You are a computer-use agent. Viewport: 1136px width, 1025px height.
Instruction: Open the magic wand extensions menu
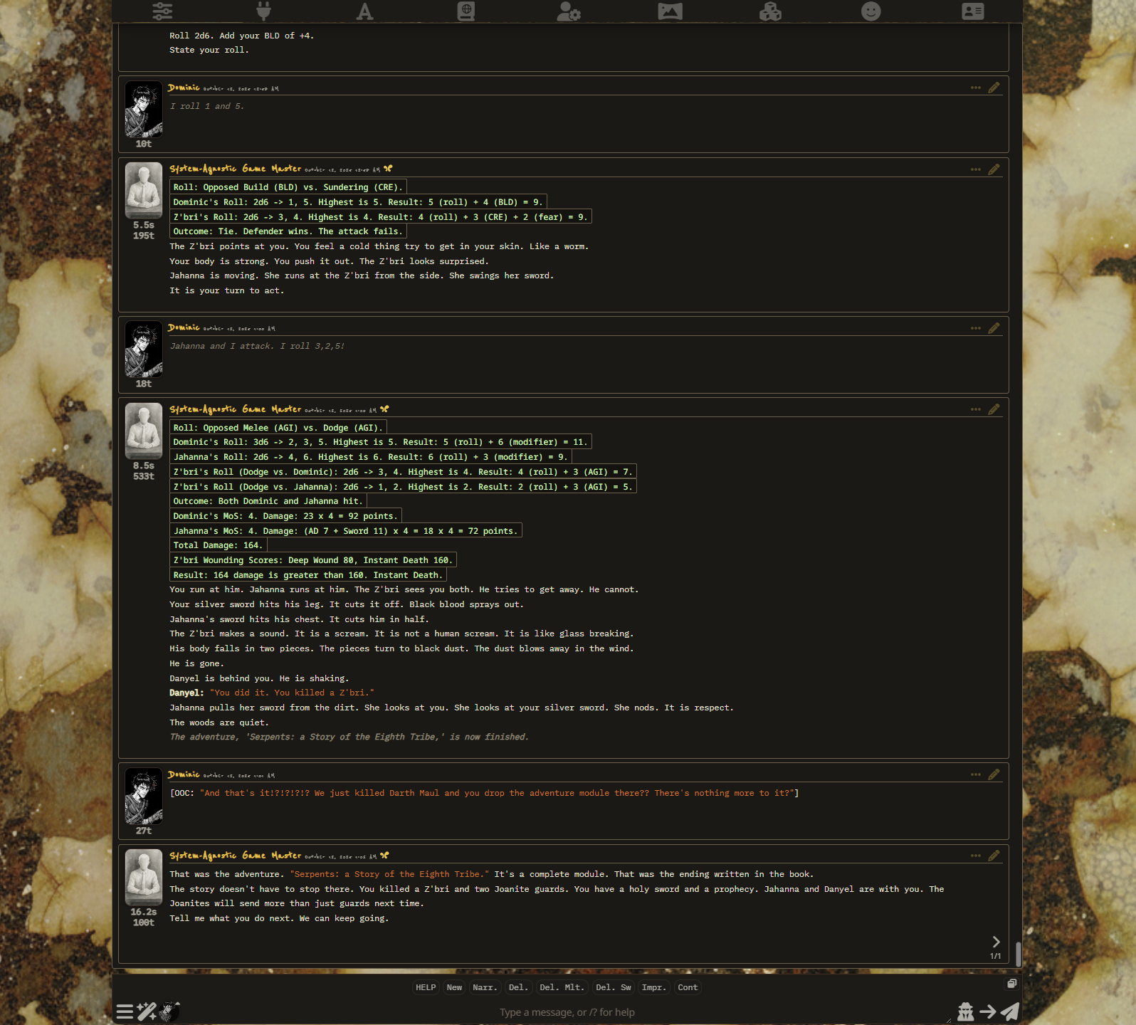pyautogui.click(x=147, y=1011)
